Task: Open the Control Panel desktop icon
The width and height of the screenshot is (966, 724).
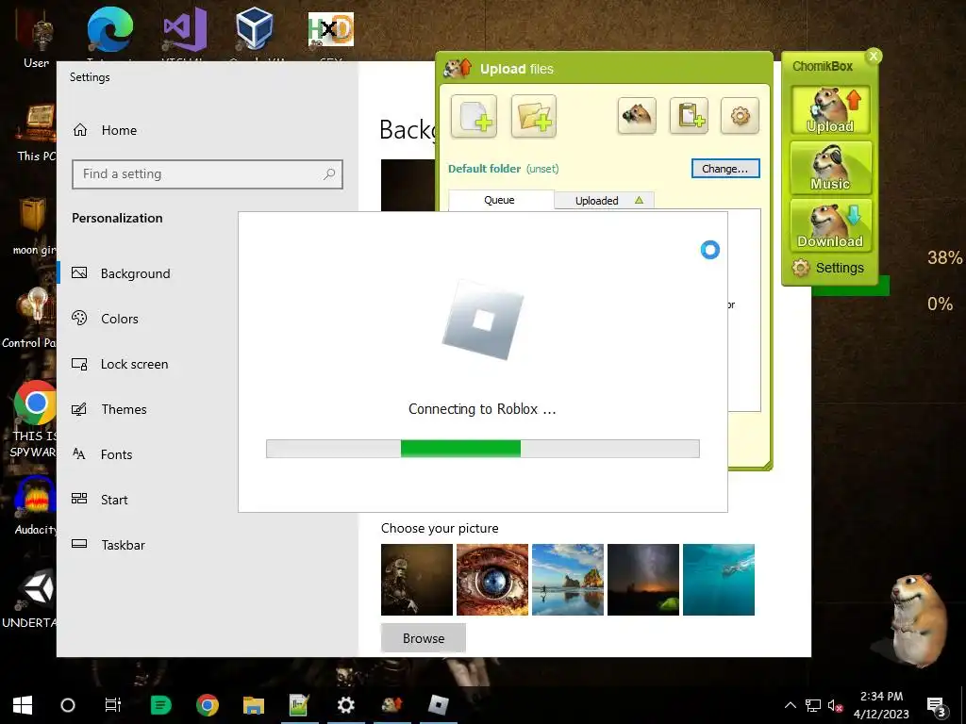Action: point(31,319)
